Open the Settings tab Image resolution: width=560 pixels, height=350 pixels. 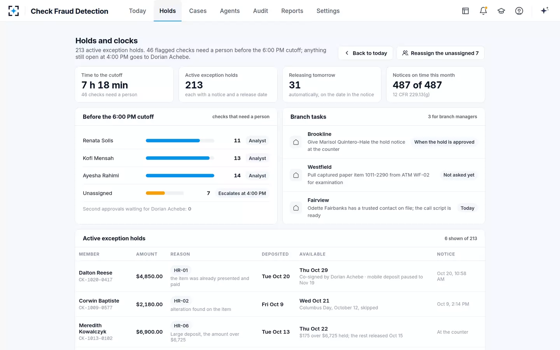pos(328,11)
